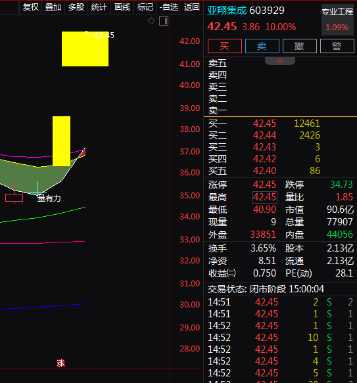Click the 内盘 value 44056
The width and height of the screenshot is (357, 383).
click(x=340, y=235)
